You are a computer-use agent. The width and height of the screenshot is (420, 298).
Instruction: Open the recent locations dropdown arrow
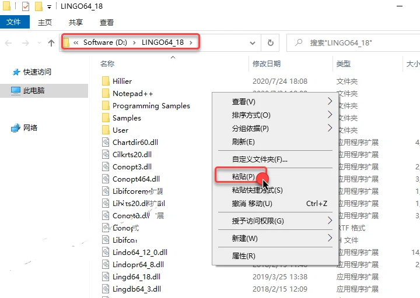[x=40, y=42]
